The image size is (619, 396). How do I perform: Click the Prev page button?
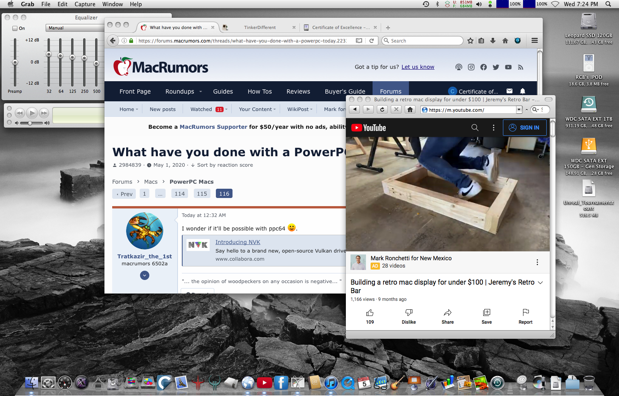click(x=124, y=194)
